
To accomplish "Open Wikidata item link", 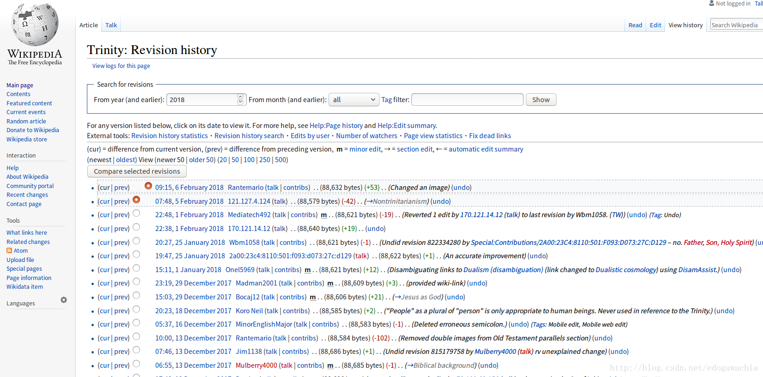I will point(24,286).
